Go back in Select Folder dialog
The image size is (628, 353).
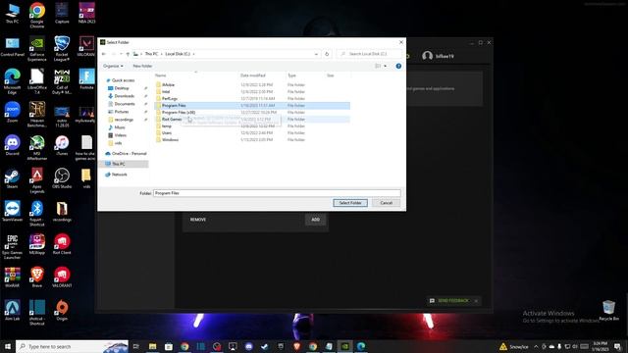click(104, 54)
